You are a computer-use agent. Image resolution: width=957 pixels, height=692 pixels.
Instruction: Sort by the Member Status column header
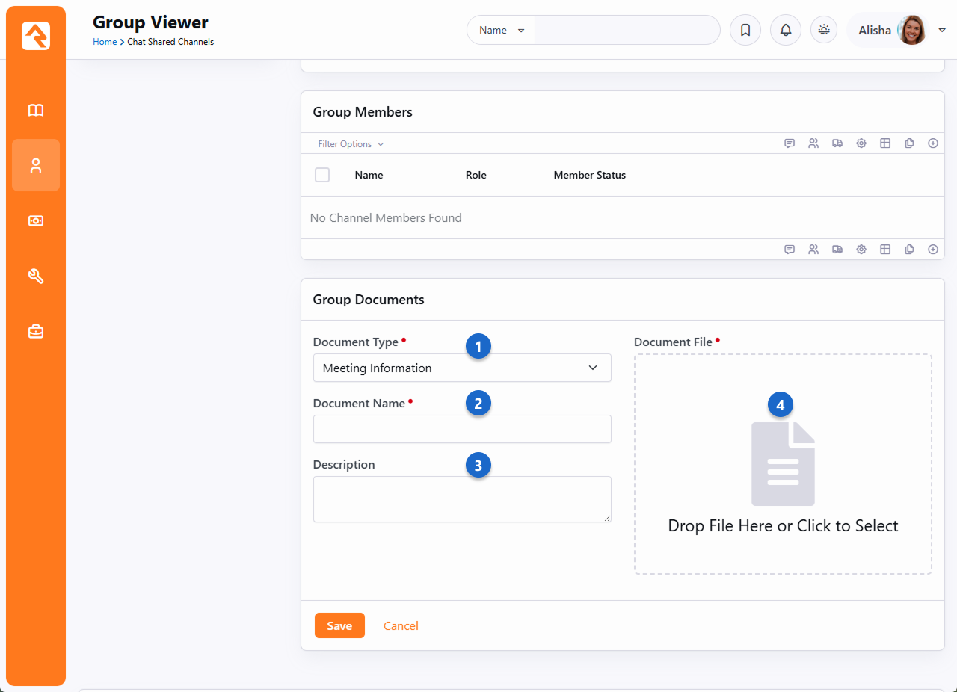589,175
